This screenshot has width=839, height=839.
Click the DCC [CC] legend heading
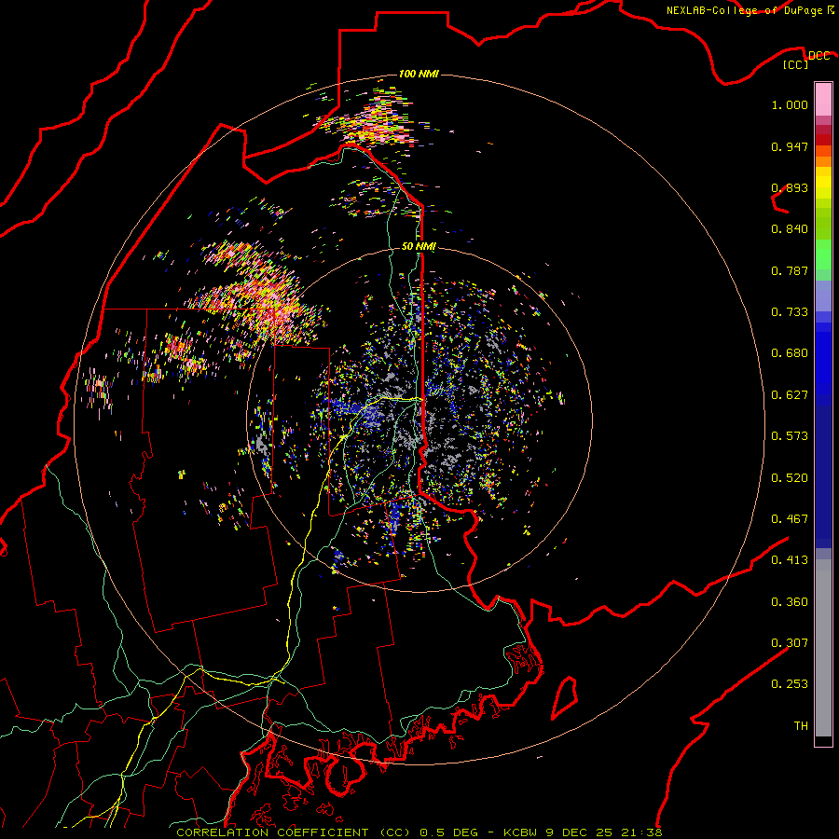(805, 60)
